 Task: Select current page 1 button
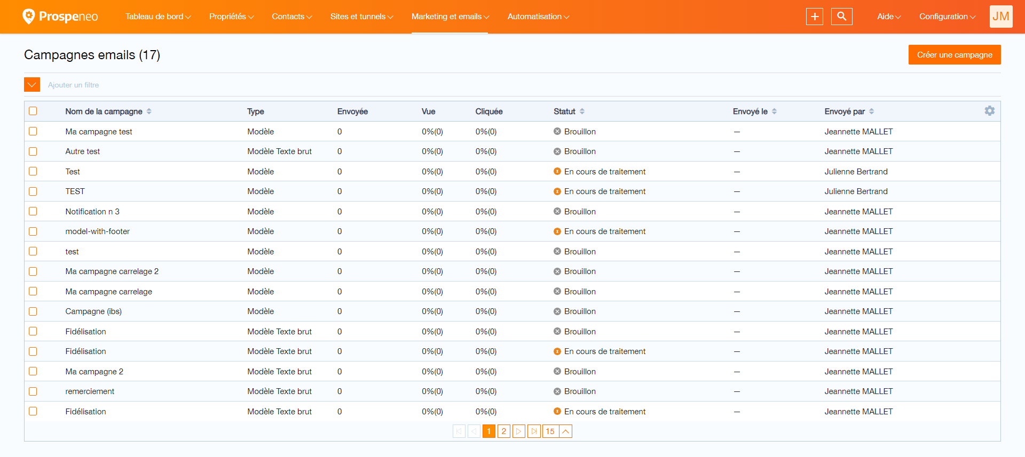[489, 431]
